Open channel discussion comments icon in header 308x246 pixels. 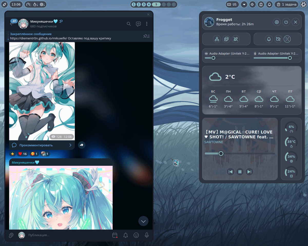point(138,24)
